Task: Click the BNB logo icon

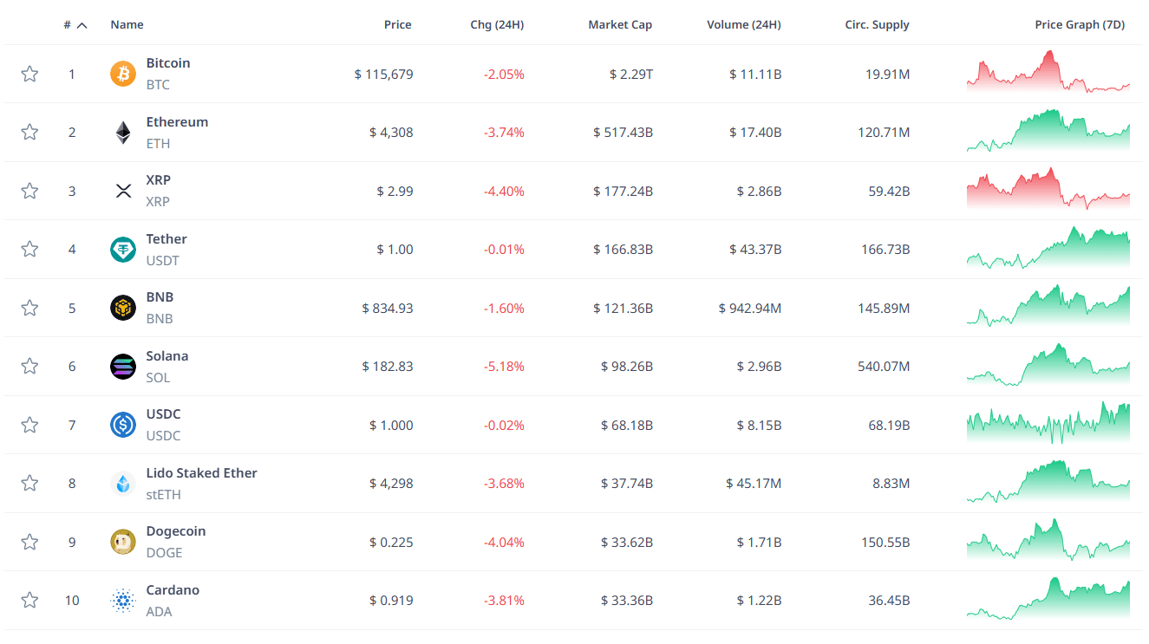Action: coord(123,308)
